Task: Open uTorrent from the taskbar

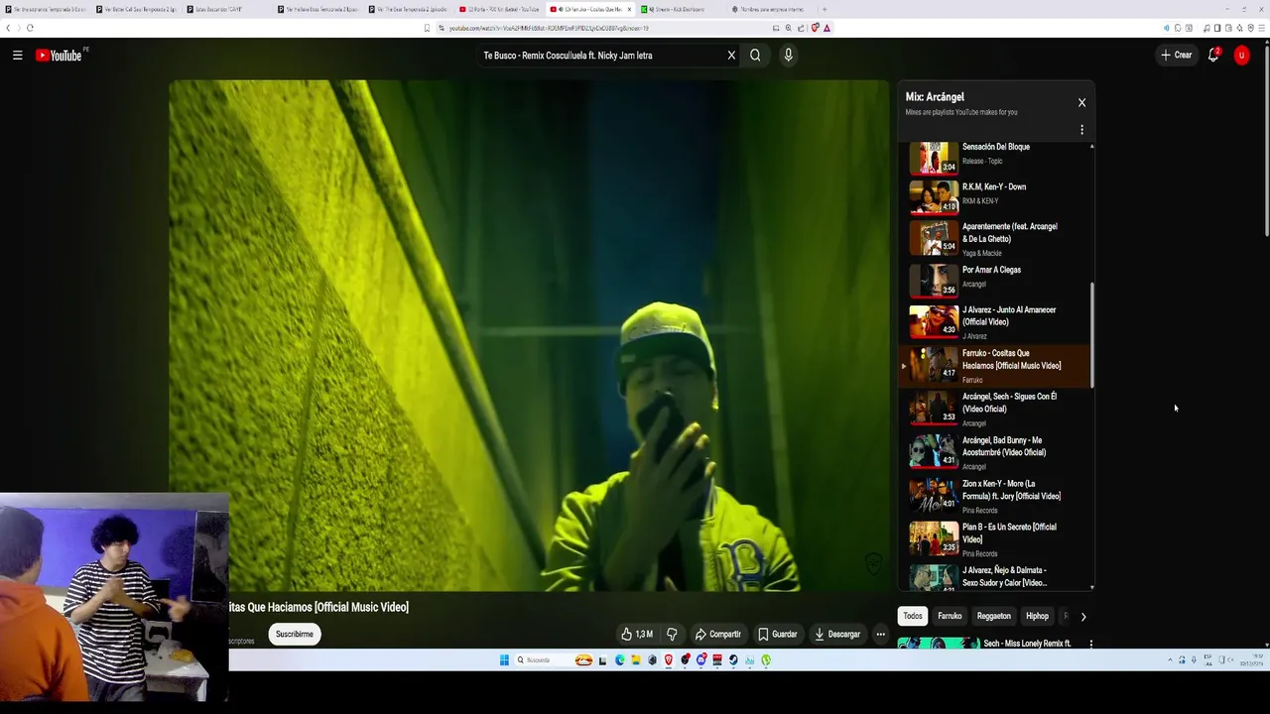Action: tap(766, 660)
